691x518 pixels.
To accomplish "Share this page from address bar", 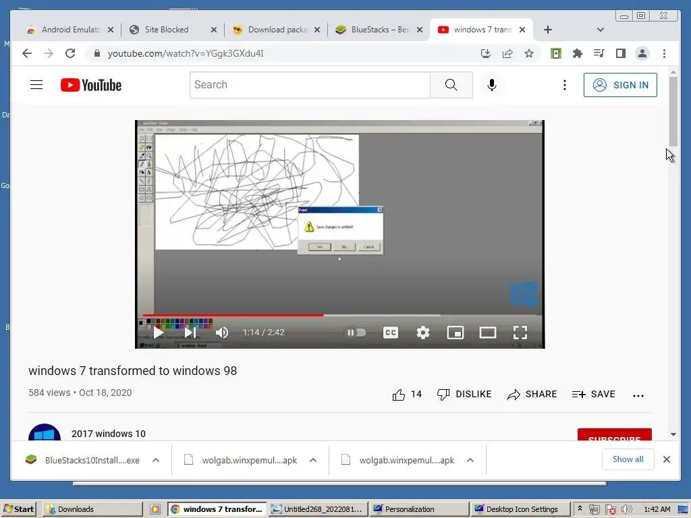I will (x=507, y=53).
